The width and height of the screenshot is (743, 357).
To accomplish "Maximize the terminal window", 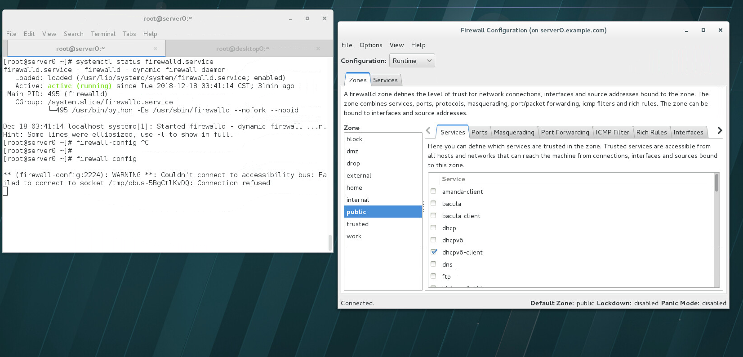I will [307, 18].
